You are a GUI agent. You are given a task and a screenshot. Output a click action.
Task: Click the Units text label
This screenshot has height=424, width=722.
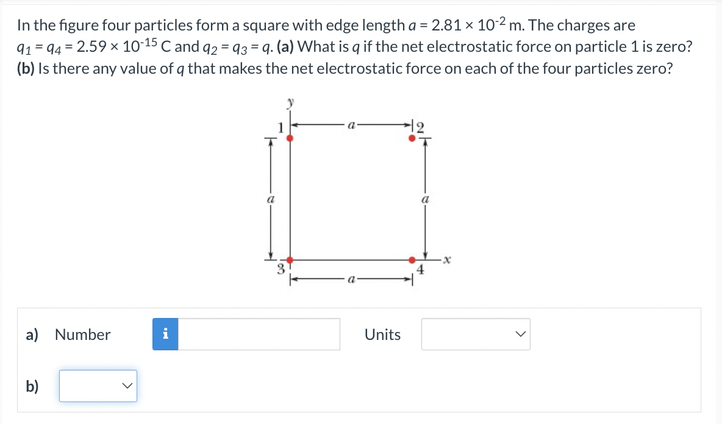[382, 334]
